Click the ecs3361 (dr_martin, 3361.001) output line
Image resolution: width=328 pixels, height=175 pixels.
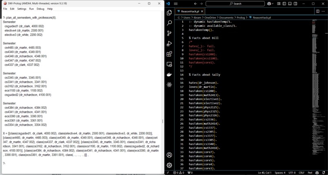pos(24,120)
